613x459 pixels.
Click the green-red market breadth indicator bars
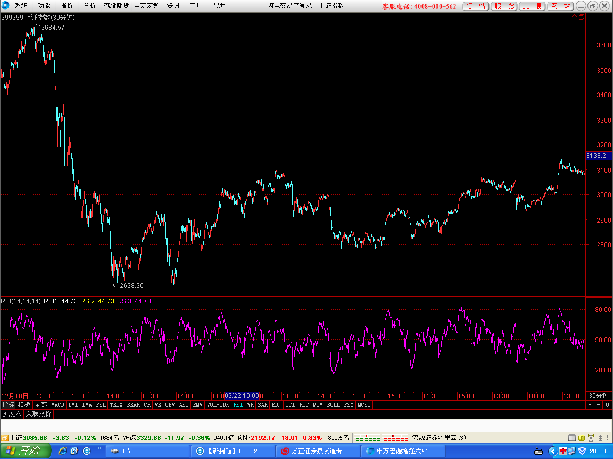click(x=382, y=438)
